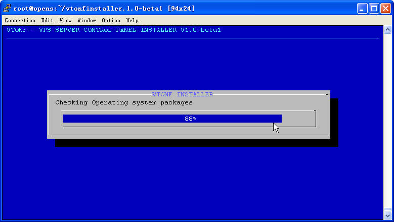Image resolution: width=394 pixels, height=222 pixels.
Task: Open the Help menu
Action: coord(132,21)
